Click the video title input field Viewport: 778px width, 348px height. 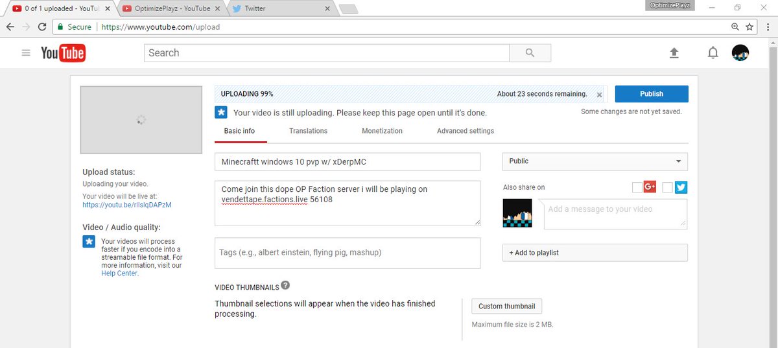pos(348,161)
